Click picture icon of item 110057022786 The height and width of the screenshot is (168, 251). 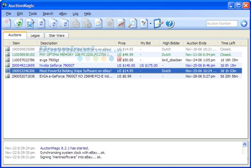click(x=7, y=60)
